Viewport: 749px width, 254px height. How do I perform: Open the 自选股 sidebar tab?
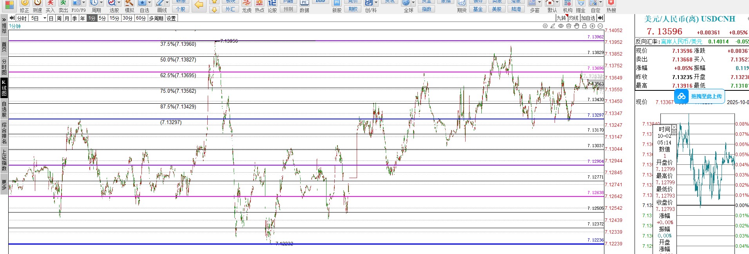pyautogui.click(x=4, y=110)
